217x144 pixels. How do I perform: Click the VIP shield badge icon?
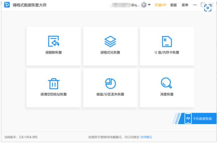pos(143,5)
